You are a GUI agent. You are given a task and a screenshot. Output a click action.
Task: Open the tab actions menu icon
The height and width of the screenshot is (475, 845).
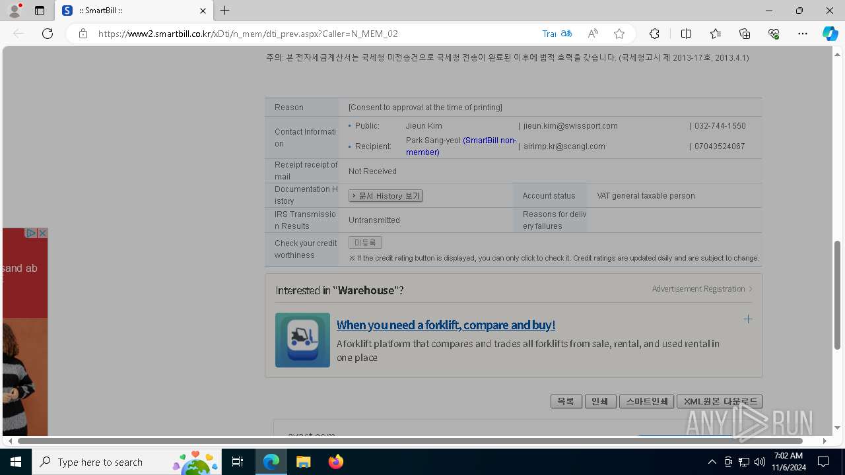[40, 11]
